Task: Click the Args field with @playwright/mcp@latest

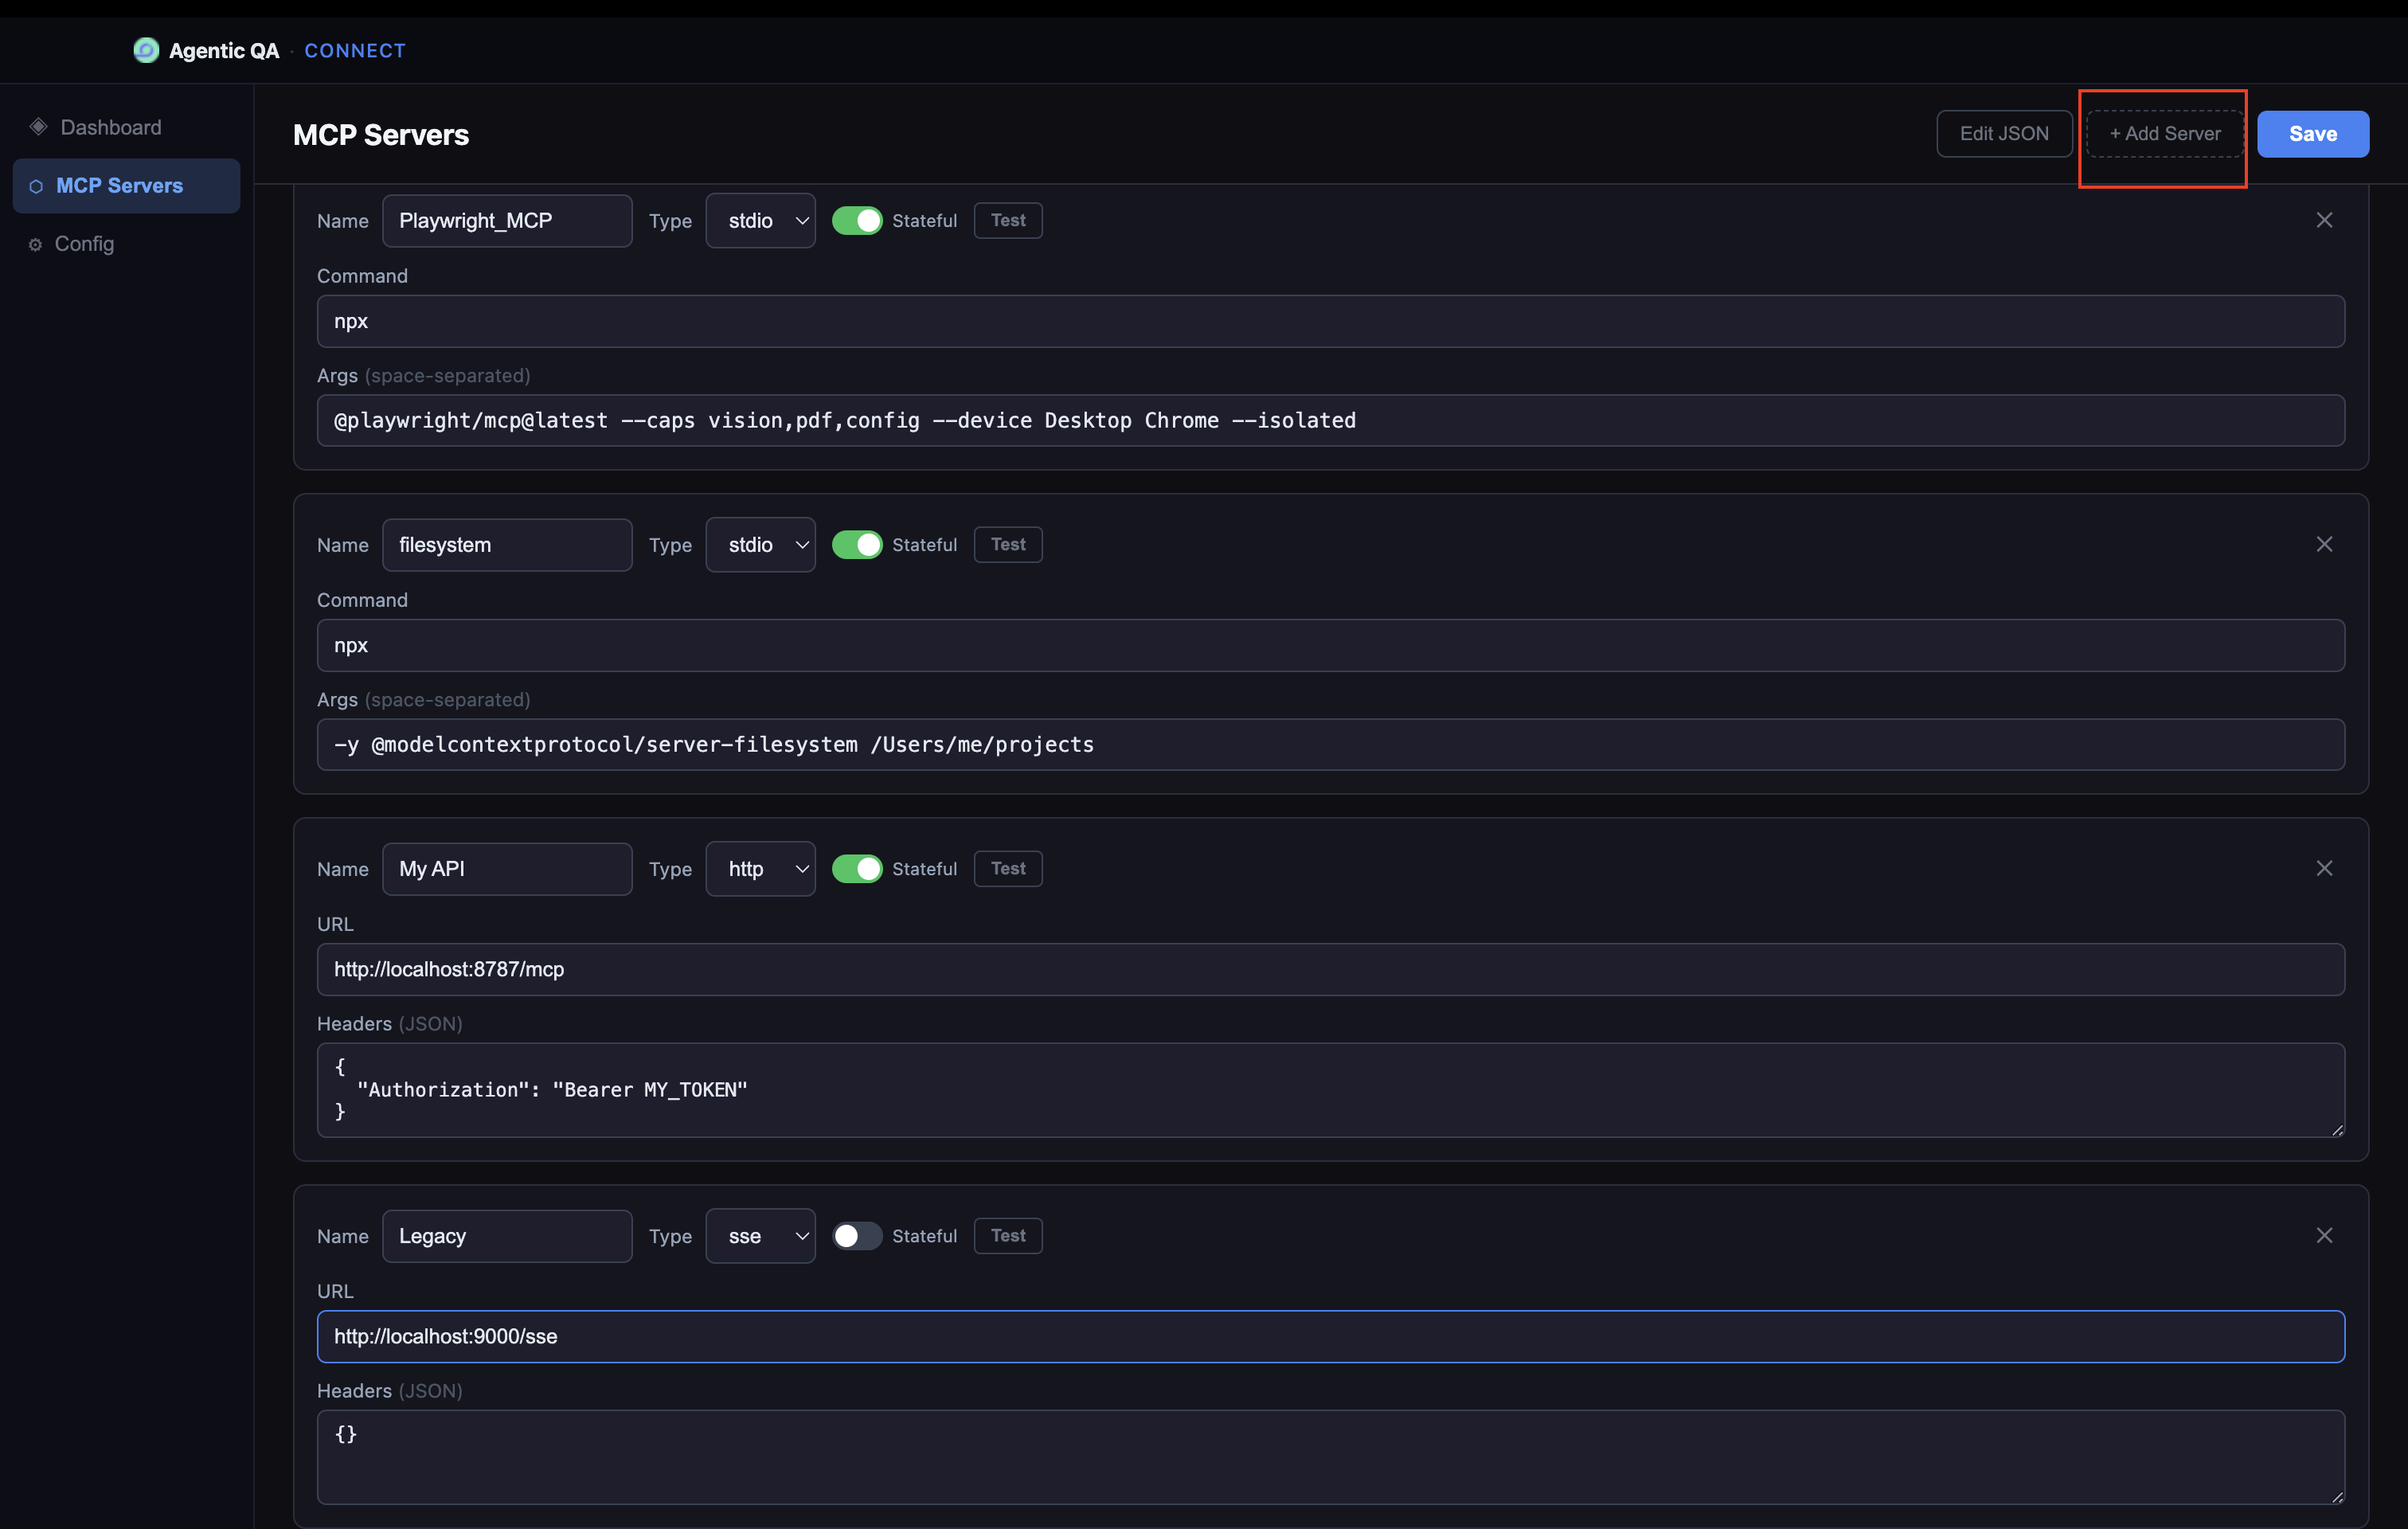Action: tap(1330, 420)
